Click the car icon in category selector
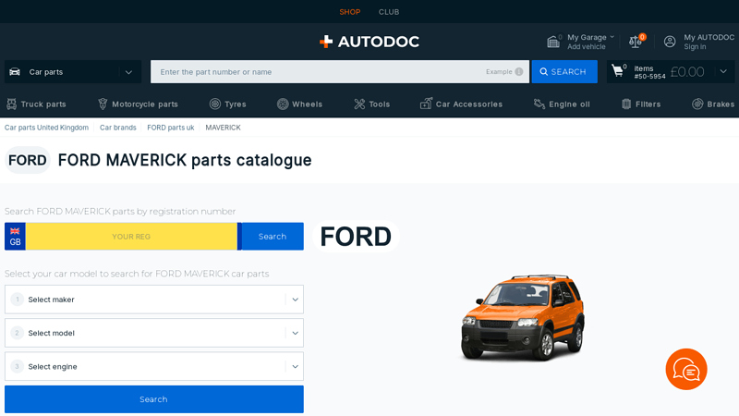 pyautogui.click(x=15, y=72)
